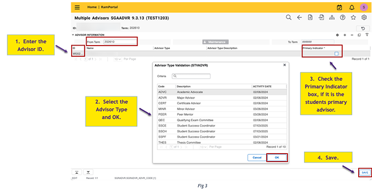Screen dimensions: 372x195
Task: Click the advisor ID cell W002
Action: coord(78,54)
